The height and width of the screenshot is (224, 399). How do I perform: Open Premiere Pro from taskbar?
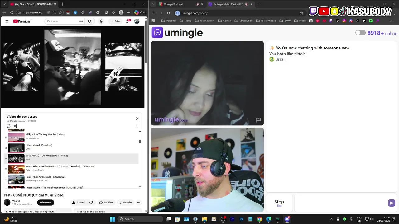(x=232, y=219)
